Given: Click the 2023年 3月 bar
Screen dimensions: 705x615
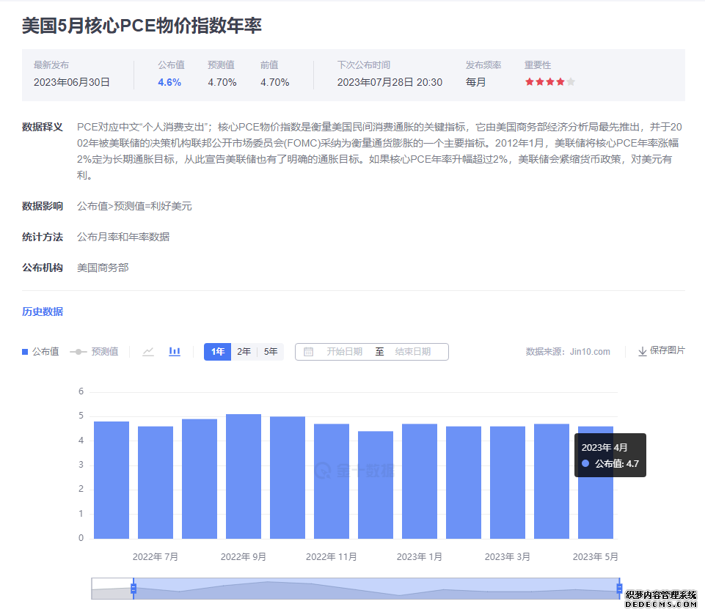Looking at the screenshot, I should [x=508, y=482].
